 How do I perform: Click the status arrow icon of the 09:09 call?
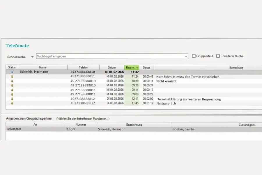click(12, 94)
